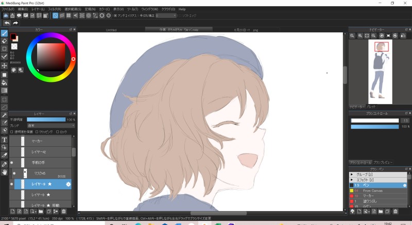This screenshot has width=412, height=225.
Task: Select the レイヤー42 layer
Action: (x=41, y=152)
